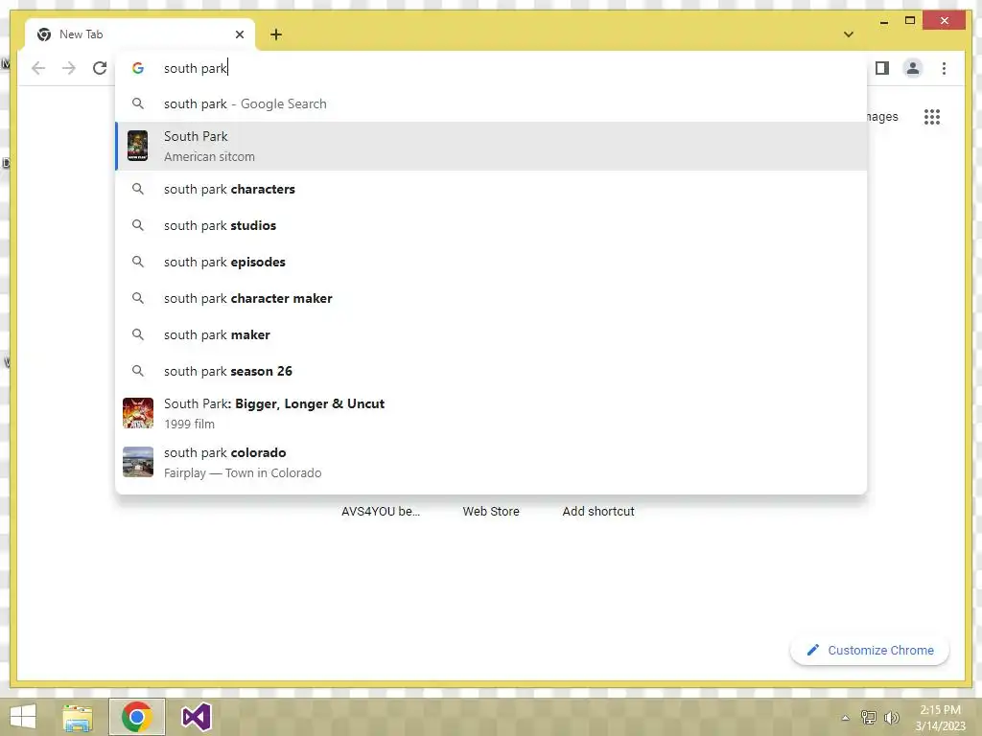
Task: Click the back navigation arrow
Action: pyautogui.click(x=38, y=68)
